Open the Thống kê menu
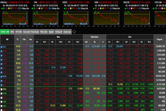The width and height of the screenshot is (166, 111). click(58, 32)
